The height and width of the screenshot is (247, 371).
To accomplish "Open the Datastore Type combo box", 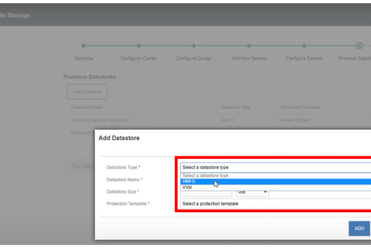I will click(x=276, y=167).
